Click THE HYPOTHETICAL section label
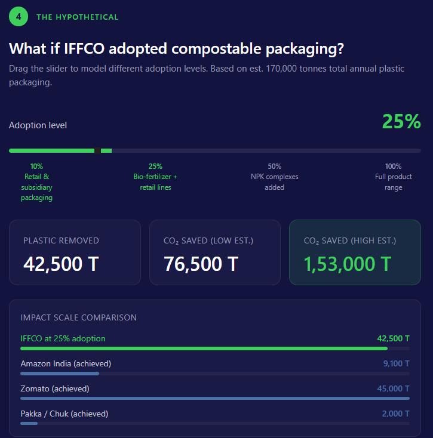Image resolution: width=433 pixels, height=438 pixels. 78,17
